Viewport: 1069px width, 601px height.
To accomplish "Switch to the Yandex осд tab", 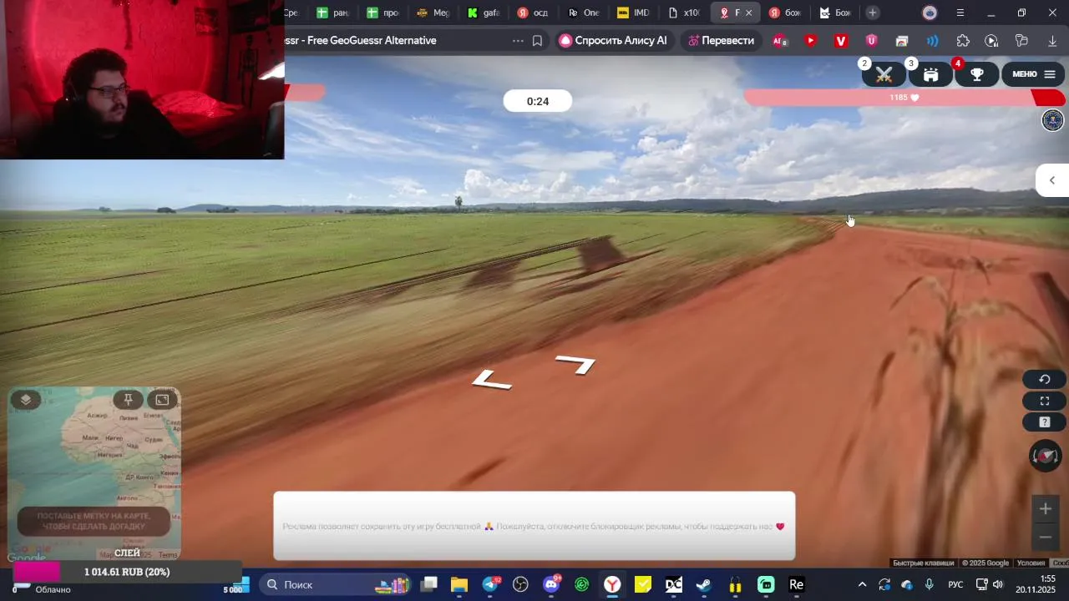I will click(x=533, y=13).
